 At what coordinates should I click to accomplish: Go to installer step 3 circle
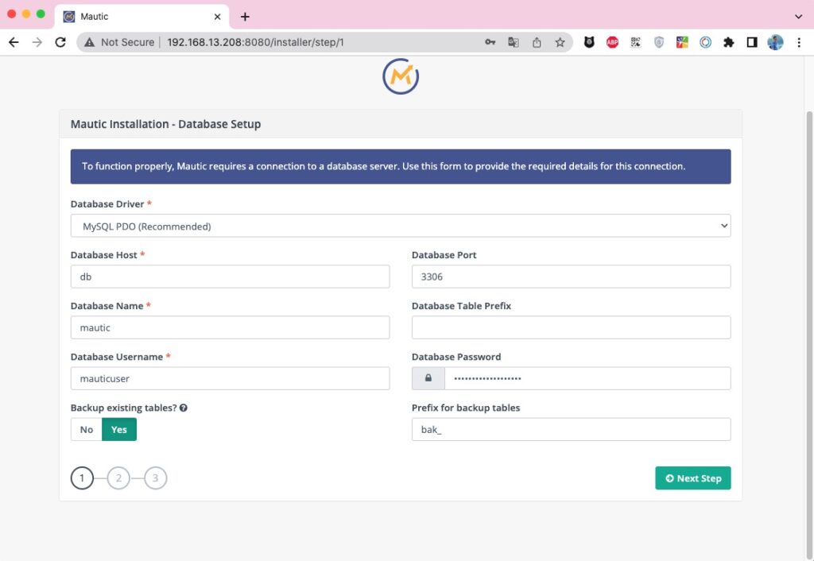(155, 478)
